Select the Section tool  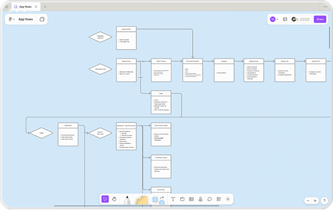click(x=182, y=199)
